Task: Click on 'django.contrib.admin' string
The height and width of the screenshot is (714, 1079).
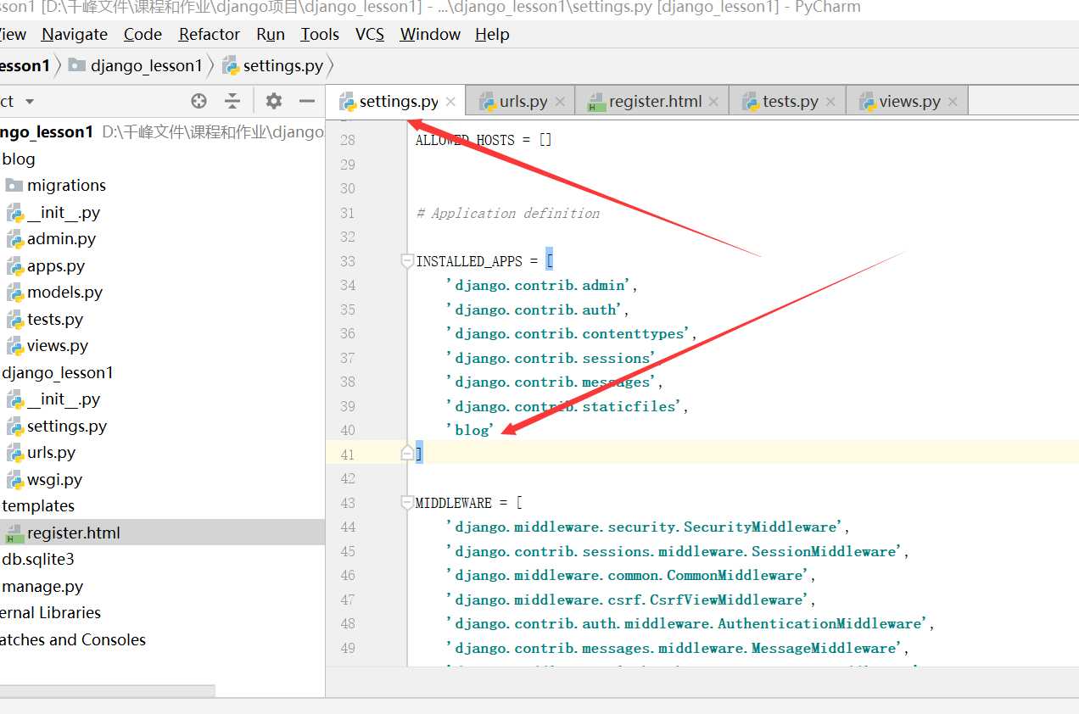Action: point(540,285)
